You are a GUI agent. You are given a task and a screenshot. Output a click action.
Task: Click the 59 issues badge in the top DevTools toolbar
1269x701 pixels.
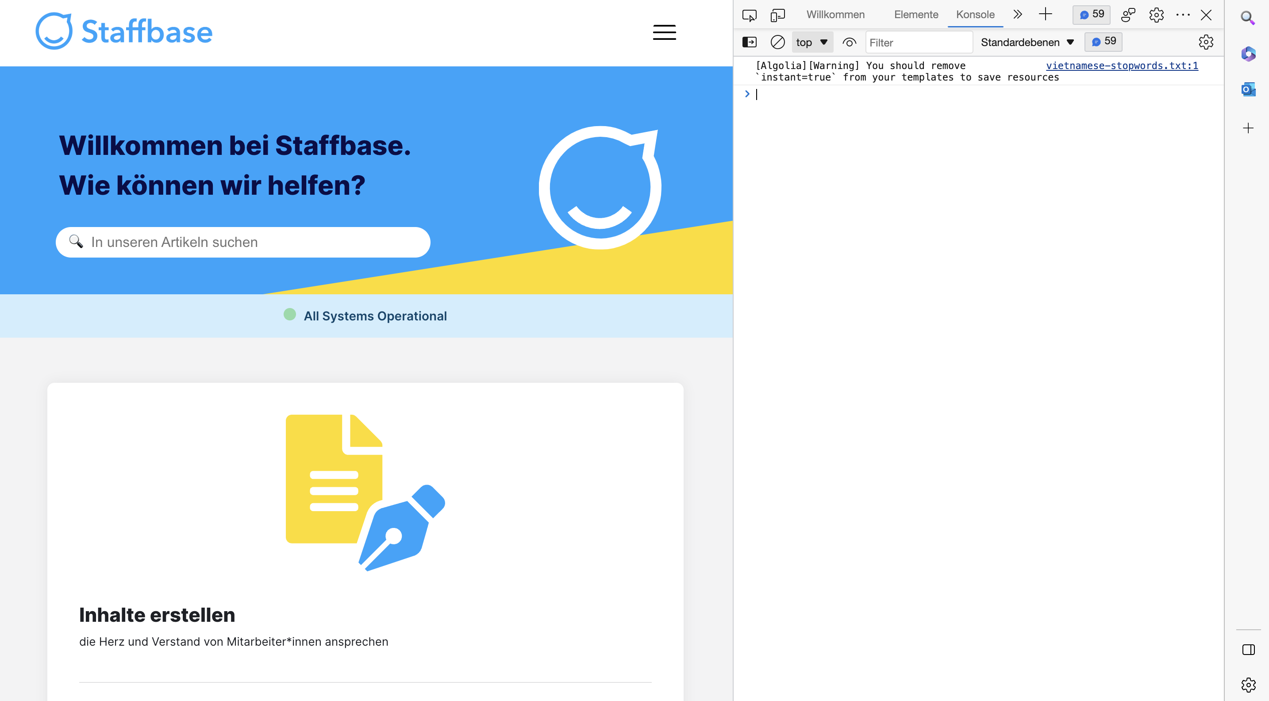click(1091, 14)
